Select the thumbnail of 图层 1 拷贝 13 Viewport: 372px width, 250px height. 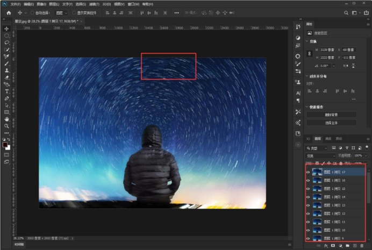pos(317,205)
